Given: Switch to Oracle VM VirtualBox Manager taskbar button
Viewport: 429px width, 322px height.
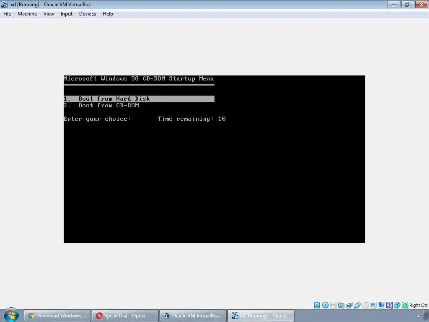Looking at the screenshot, I should (x=193, y=316).
